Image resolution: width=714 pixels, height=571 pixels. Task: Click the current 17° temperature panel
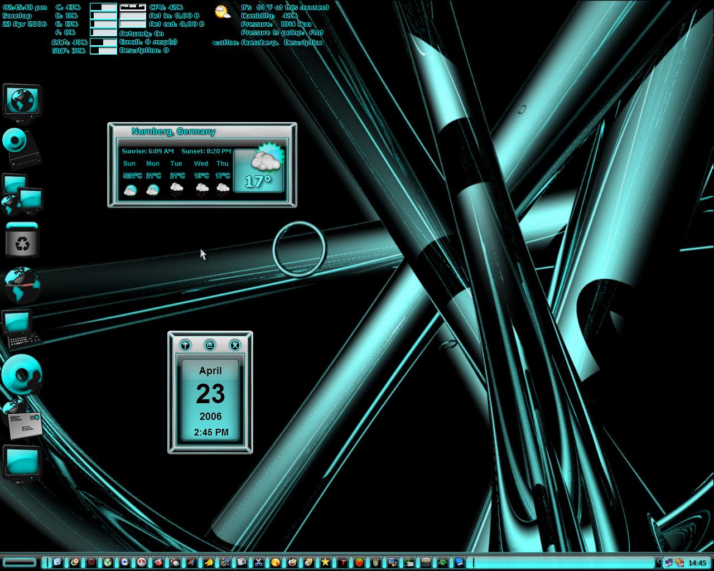pos(259,170)
